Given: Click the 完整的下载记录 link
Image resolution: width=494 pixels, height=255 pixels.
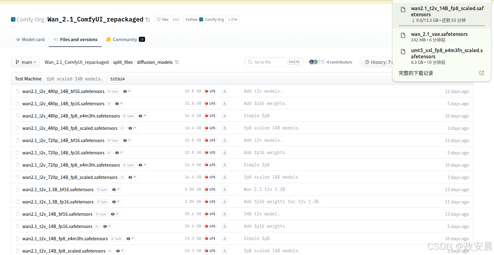Looking at the screenshot, I should click(x=416, y=73).
